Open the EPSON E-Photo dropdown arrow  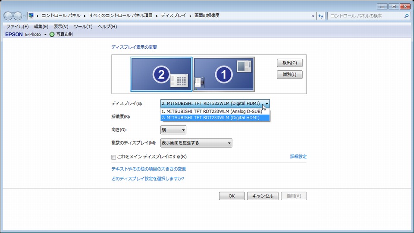45,35
